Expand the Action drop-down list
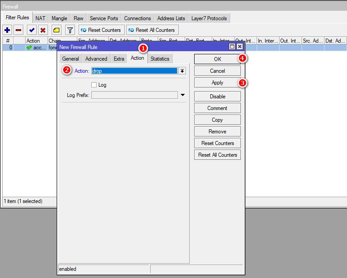Image resolution: width=347 pixels, height=278 pixels. (x=182, y=71)
